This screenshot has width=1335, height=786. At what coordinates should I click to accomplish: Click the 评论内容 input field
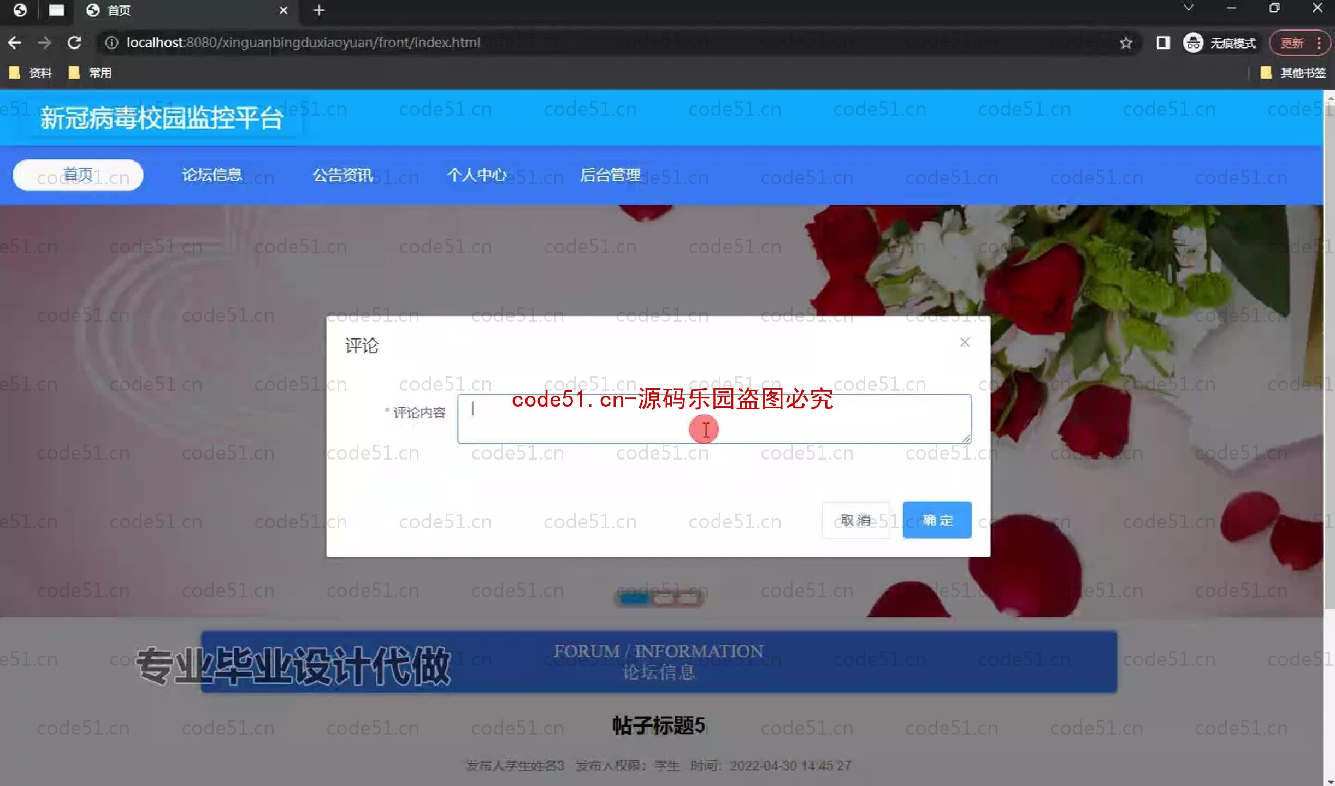pyautogui.click(x=713, y=418)
